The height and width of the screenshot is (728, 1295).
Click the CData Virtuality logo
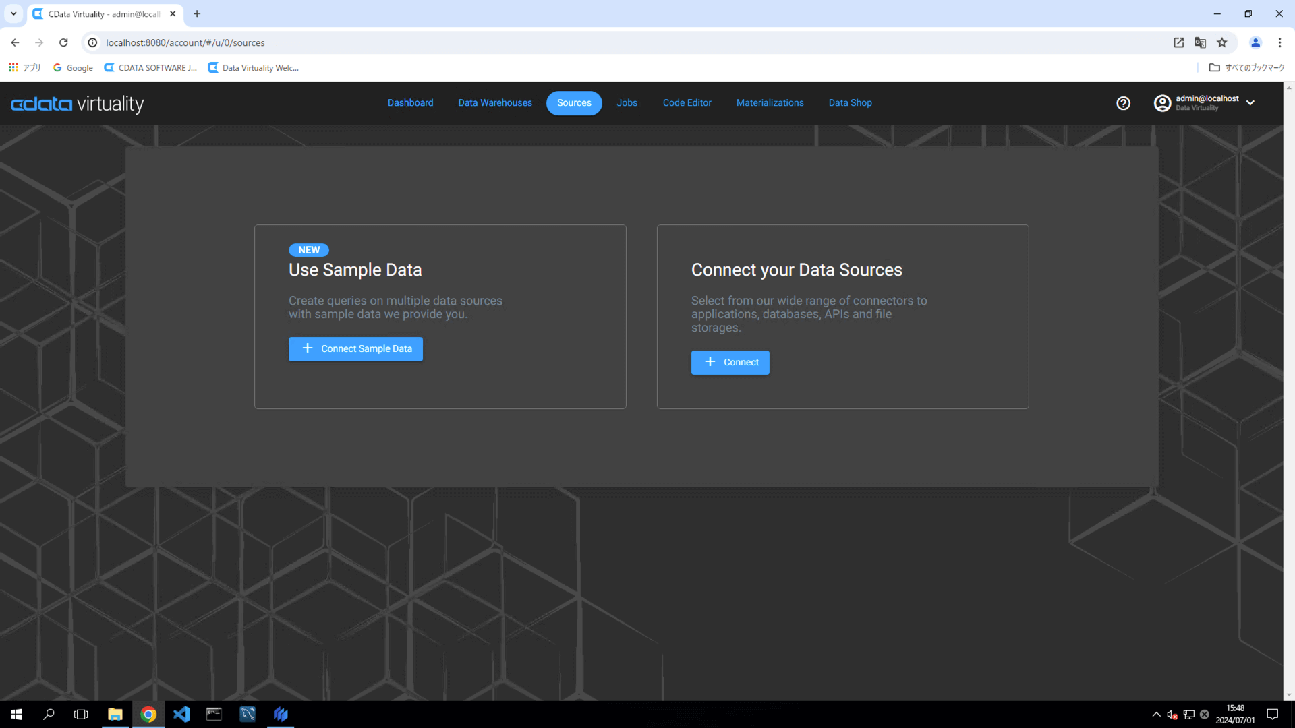[x=78, y=104]
